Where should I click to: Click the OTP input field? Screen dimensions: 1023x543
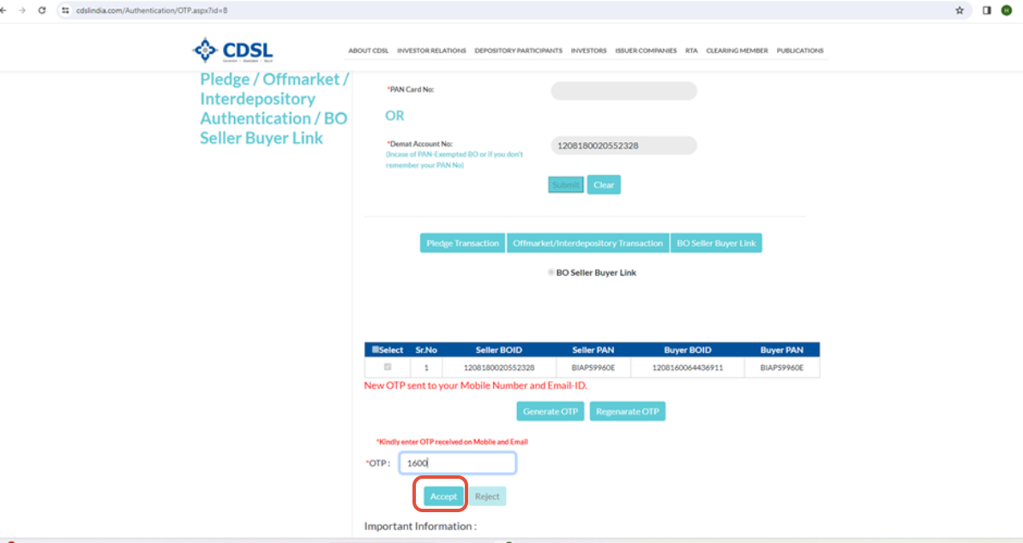click(457, 462)
